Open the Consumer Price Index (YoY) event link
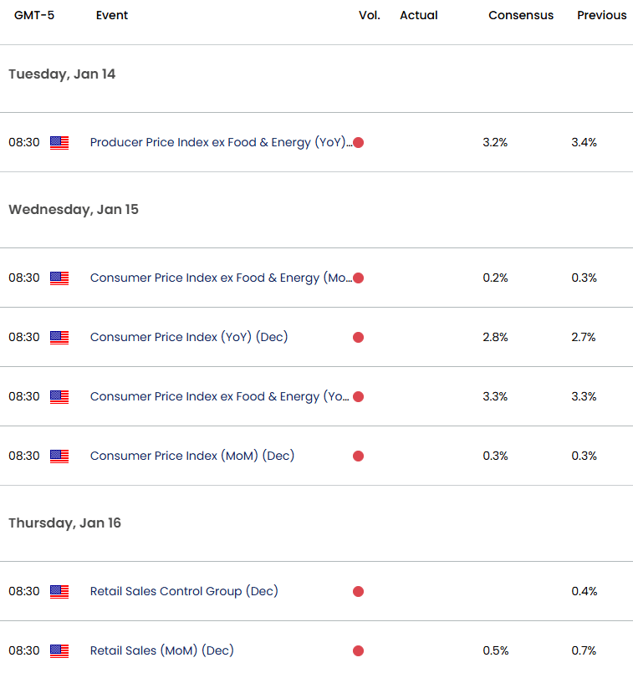The image size is (633, 673). point(188,337)
